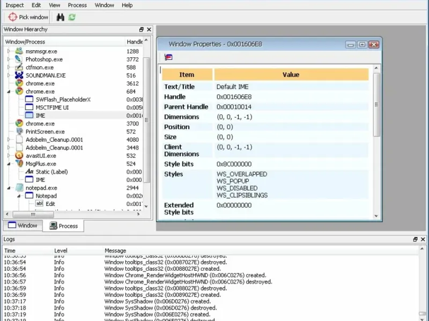The width and height of the screenshot is (429, 321).
Task: Expand the Photoshop.exe tree node
Action: tap(9, 59)
